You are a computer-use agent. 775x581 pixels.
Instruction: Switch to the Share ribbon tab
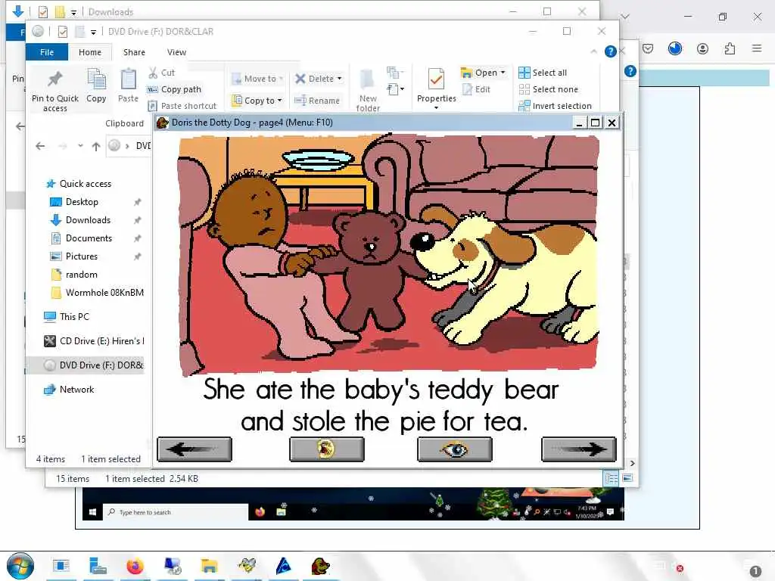pyautogui.click(x=134, y=52)
